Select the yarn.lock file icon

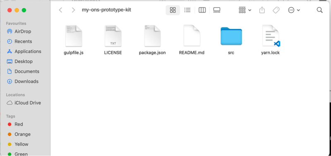point(271,35)
